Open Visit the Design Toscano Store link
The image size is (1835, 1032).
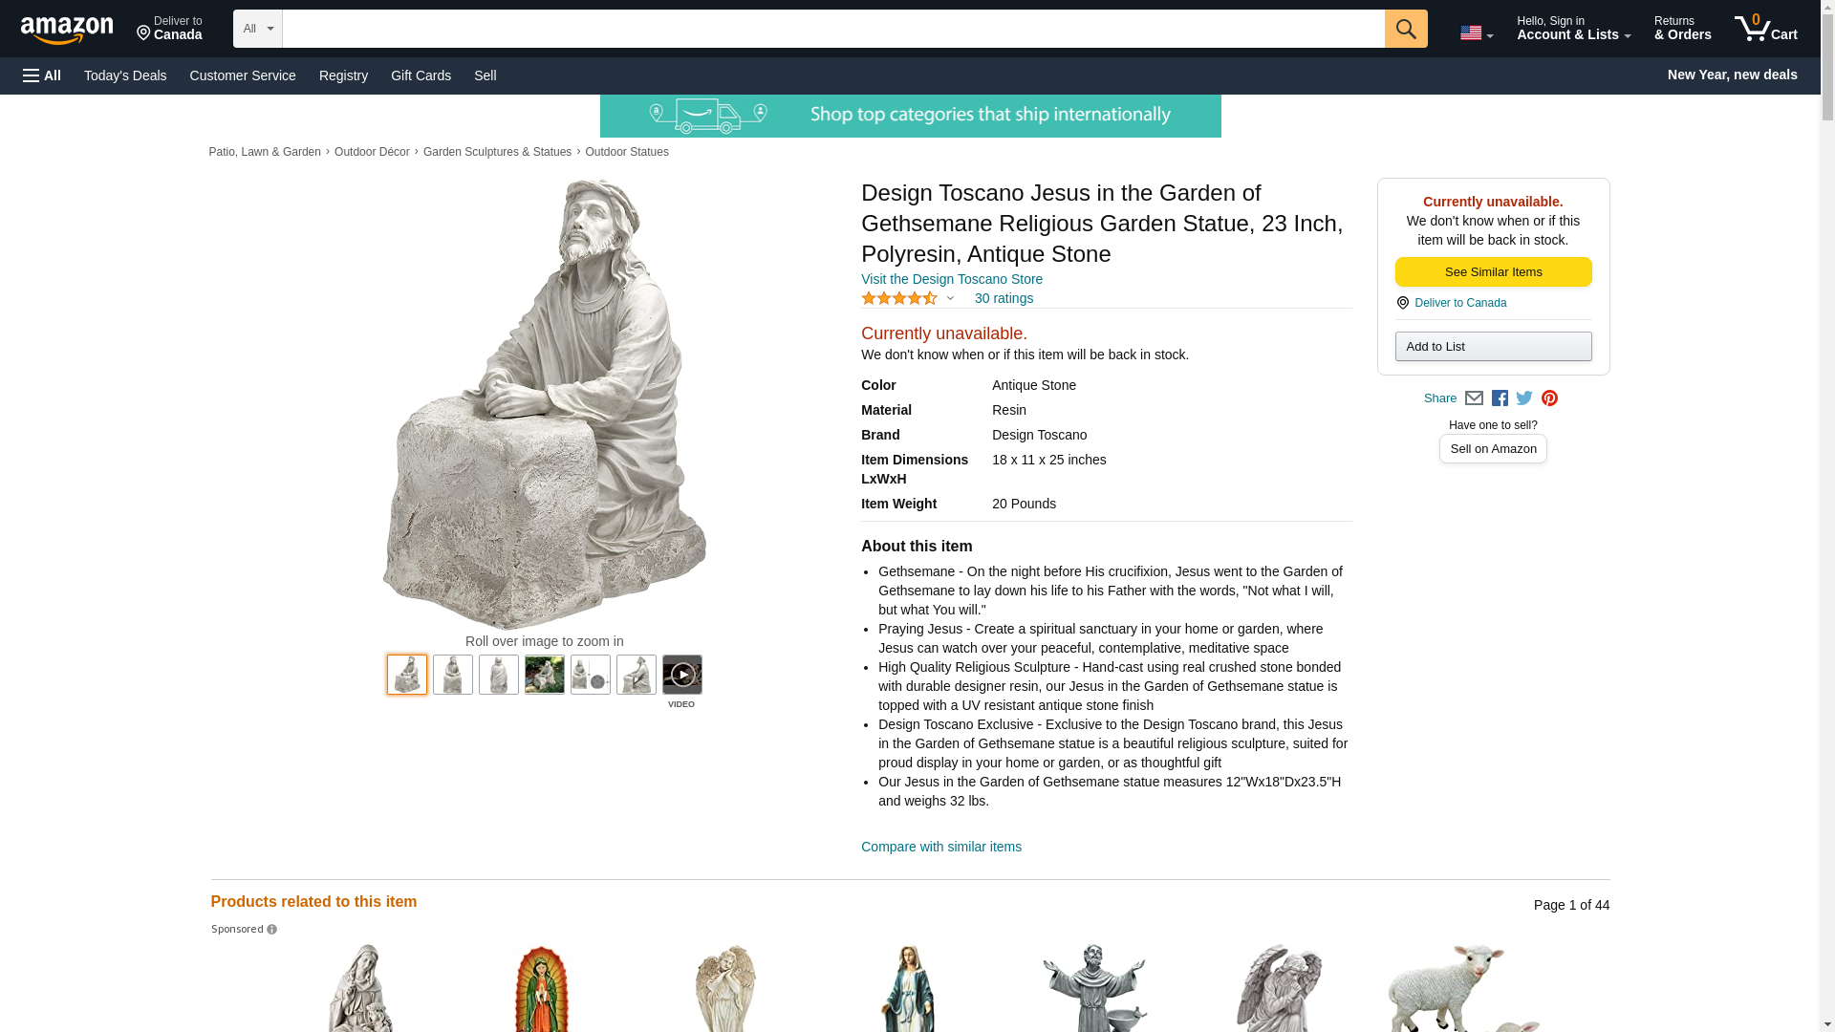[x=951, y=279]
